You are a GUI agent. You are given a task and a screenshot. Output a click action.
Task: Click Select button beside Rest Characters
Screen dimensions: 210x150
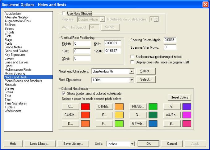tap(146, 79)
